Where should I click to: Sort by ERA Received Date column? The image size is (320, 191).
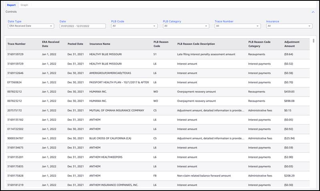[50, 44]
